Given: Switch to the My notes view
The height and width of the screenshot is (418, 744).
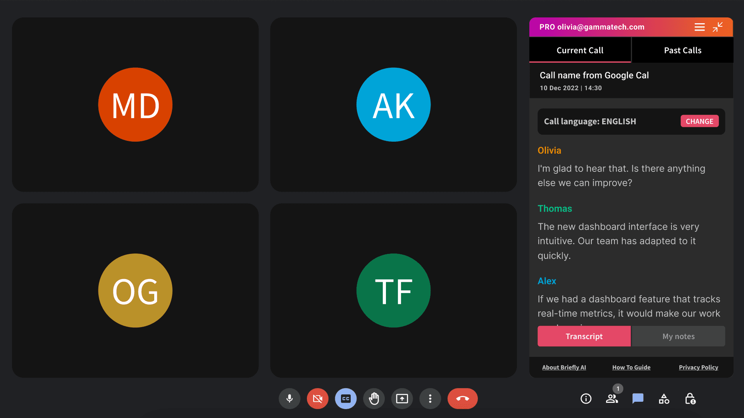Looking at the screenshot, I should 678,336.
